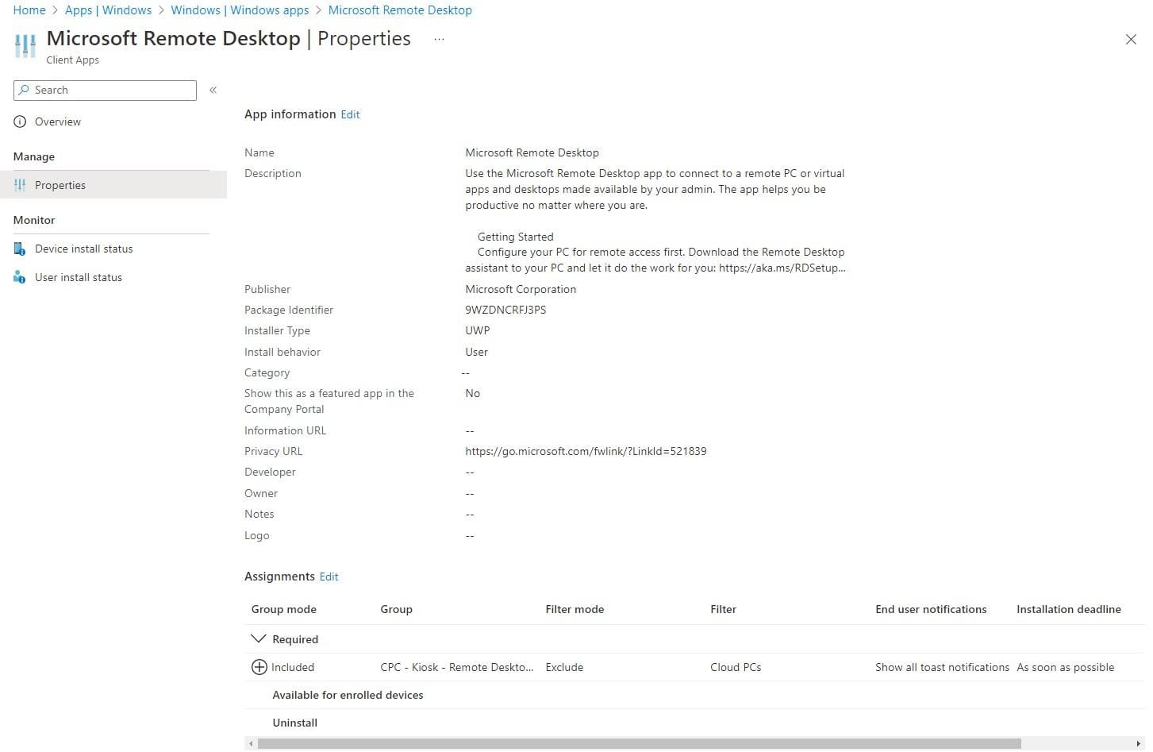Click the horizontal scrollbar under assignments

point(639,743)
